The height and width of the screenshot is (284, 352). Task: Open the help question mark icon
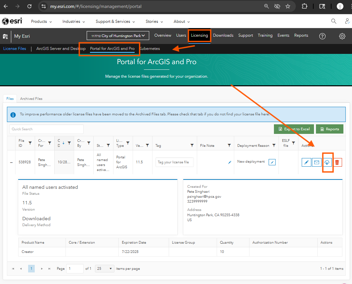pyautogui.click(x=322, y=36)
